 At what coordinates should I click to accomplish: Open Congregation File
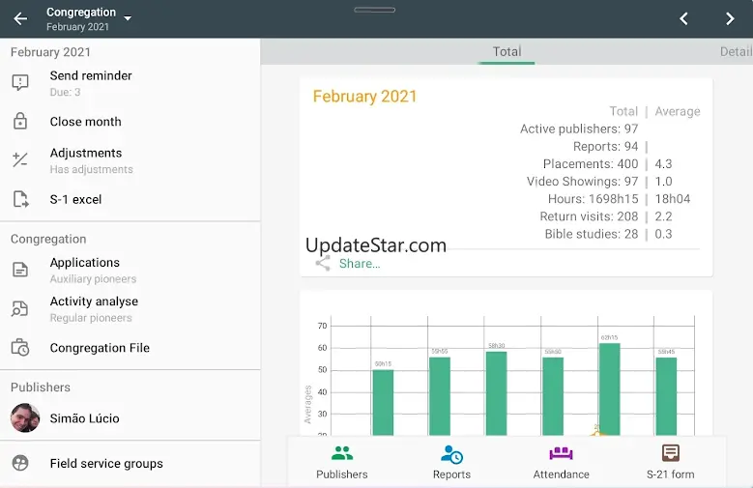[130, 348]
